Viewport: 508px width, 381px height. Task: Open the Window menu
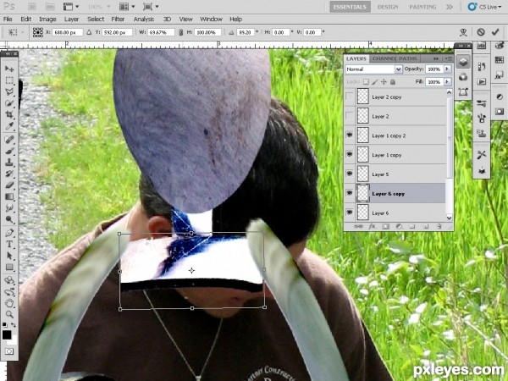[x=211, y=19]
